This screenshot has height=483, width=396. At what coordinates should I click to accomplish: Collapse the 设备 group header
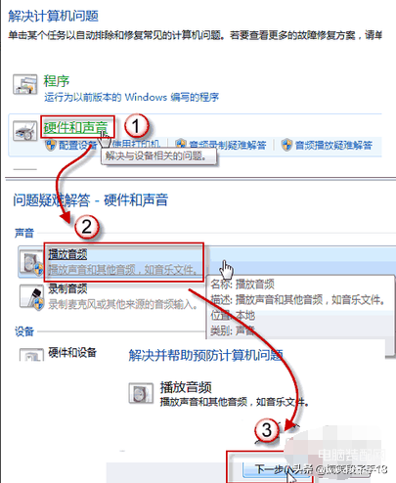click(x=24, y=331)
